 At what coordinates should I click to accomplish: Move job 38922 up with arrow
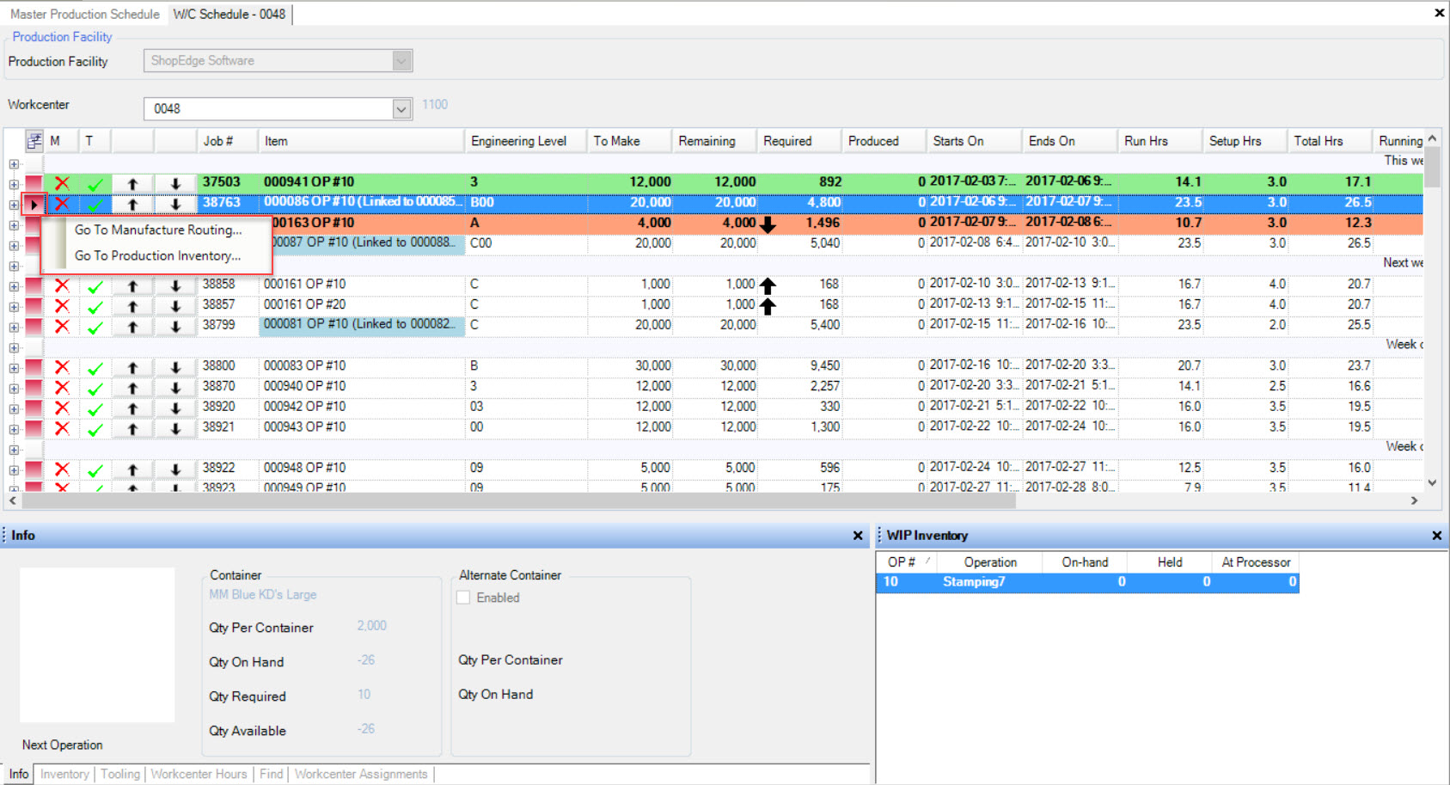(132, 469)
